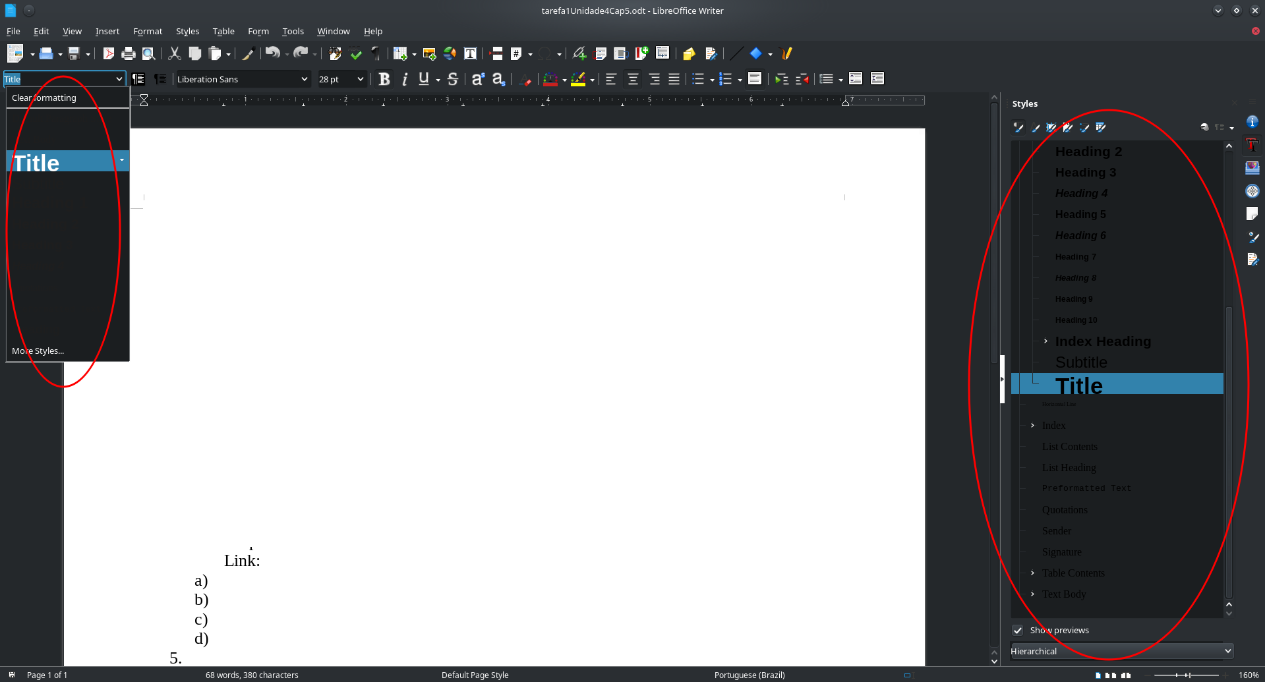The height and width of the screenshot is (682, 1265).
Task: Open the Tools menu
Action: pos(293,31)
